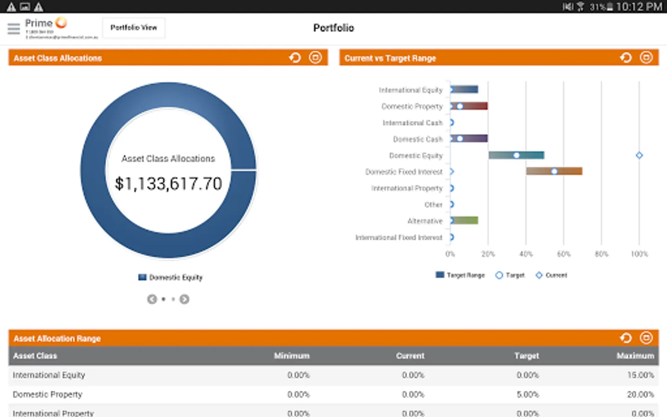
Task: Click the Domestic Property chart axis label
Action: click(412, 106)
